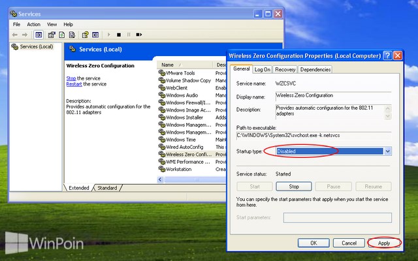This screenshot has height=261, width=418.
Task: Open the Action menu
Action: tap(33, 24)
